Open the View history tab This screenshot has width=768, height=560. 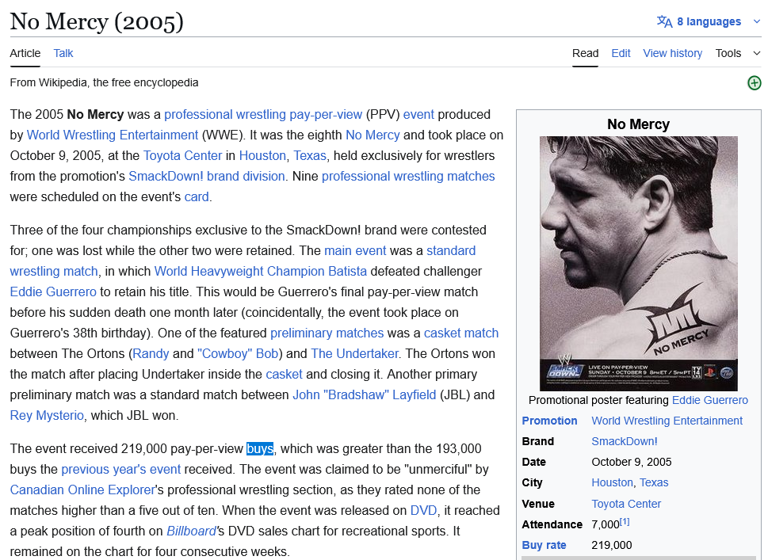coord(672,53)
